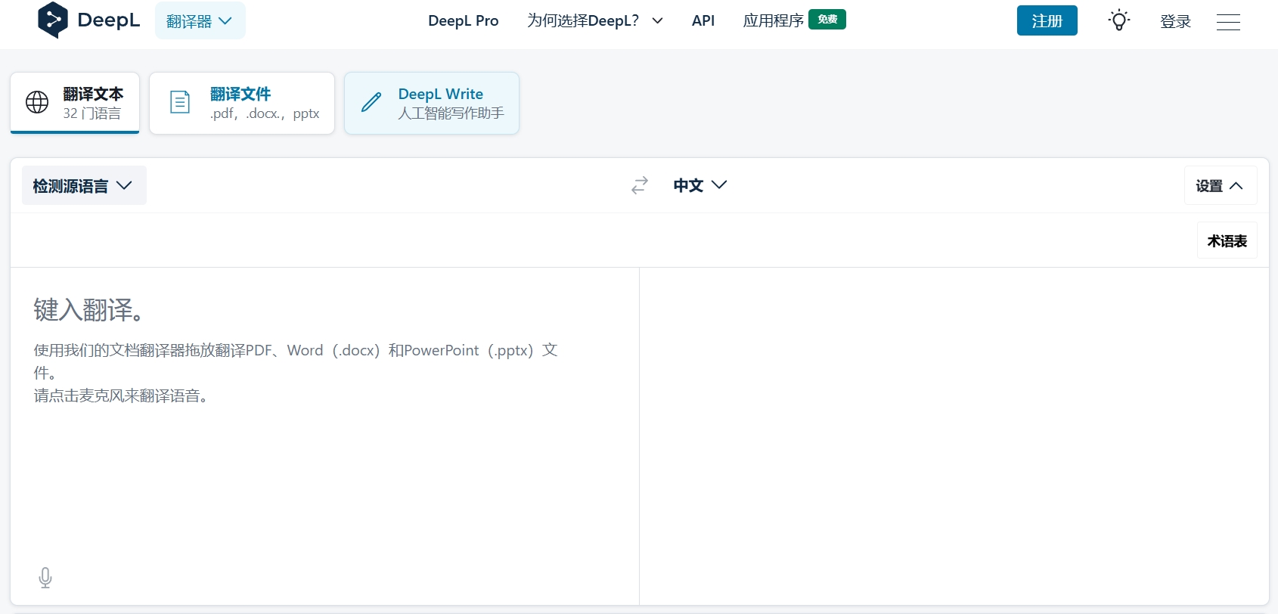The width and height of the screenshot is (1278, 614).
Task: Click the 32 门语言 subtitle text
Action: pyautogui.click(x=92, y=113)
